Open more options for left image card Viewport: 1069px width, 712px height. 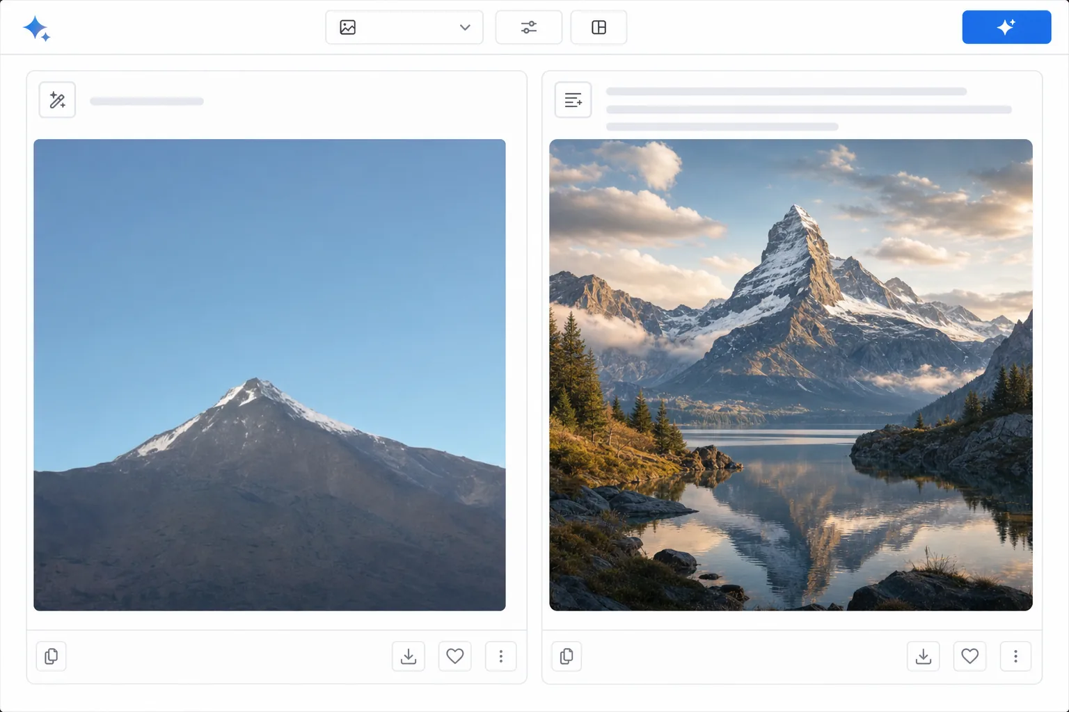pyautogui.click(x=500, y=656)
